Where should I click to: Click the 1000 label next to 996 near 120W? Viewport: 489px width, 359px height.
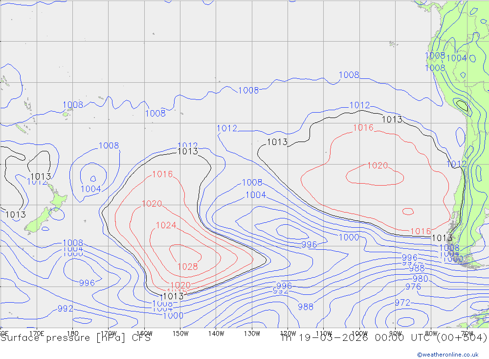349,237
